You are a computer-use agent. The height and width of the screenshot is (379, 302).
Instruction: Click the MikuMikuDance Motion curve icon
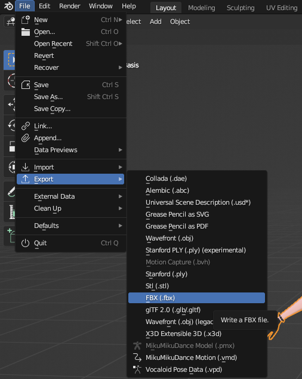point(137,358)
